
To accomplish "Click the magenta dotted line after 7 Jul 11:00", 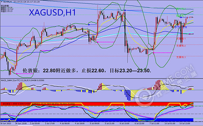I will point(162,53).
